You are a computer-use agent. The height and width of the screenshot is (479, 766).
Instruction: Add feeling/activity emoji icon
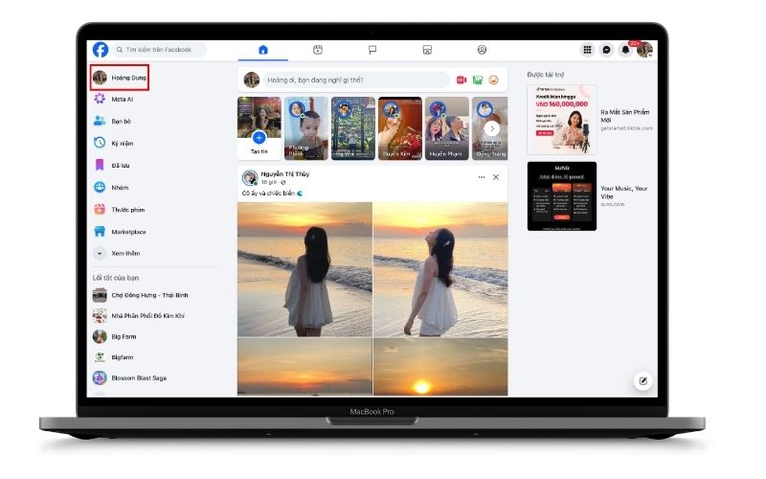click(493, 80)
